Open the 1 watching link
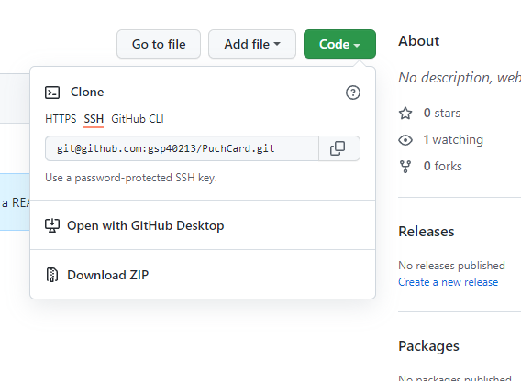 [453, 140]
